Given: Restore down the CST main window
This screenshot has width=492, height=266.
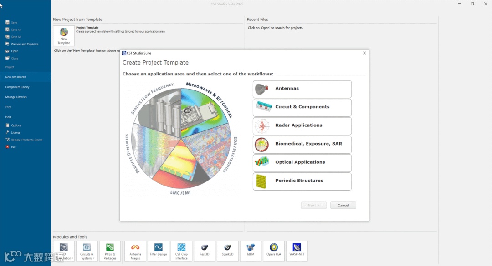Looking at the screenshot, I should click(472, 4).
